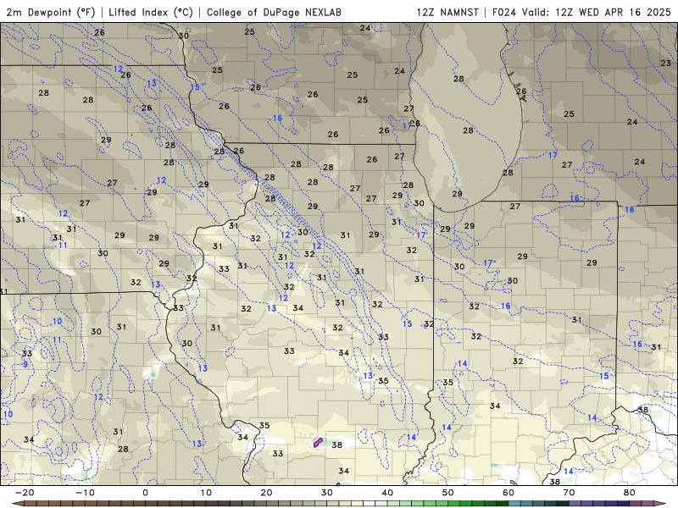This screenshot has height=508, width=678.
Task: Click the color scale tick label 30
Action: tap(327, 493)
